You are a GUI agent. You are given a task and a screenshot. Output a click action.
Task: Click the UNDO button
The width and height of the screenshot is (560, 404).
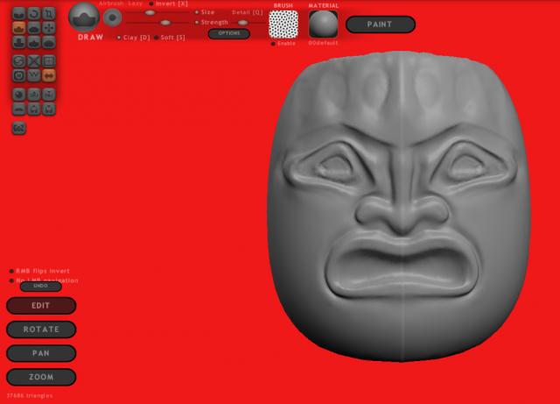40,286
